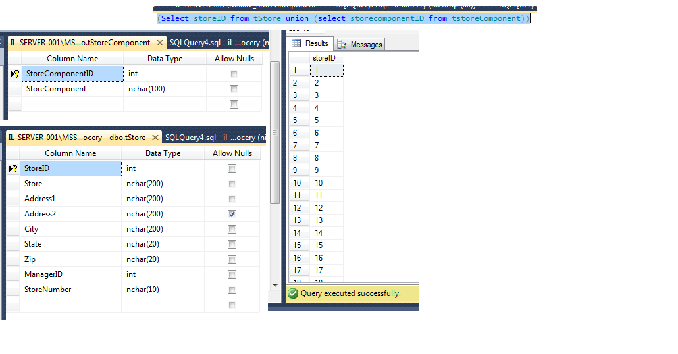Select the Data Type cell for Zip

(163, 259)
